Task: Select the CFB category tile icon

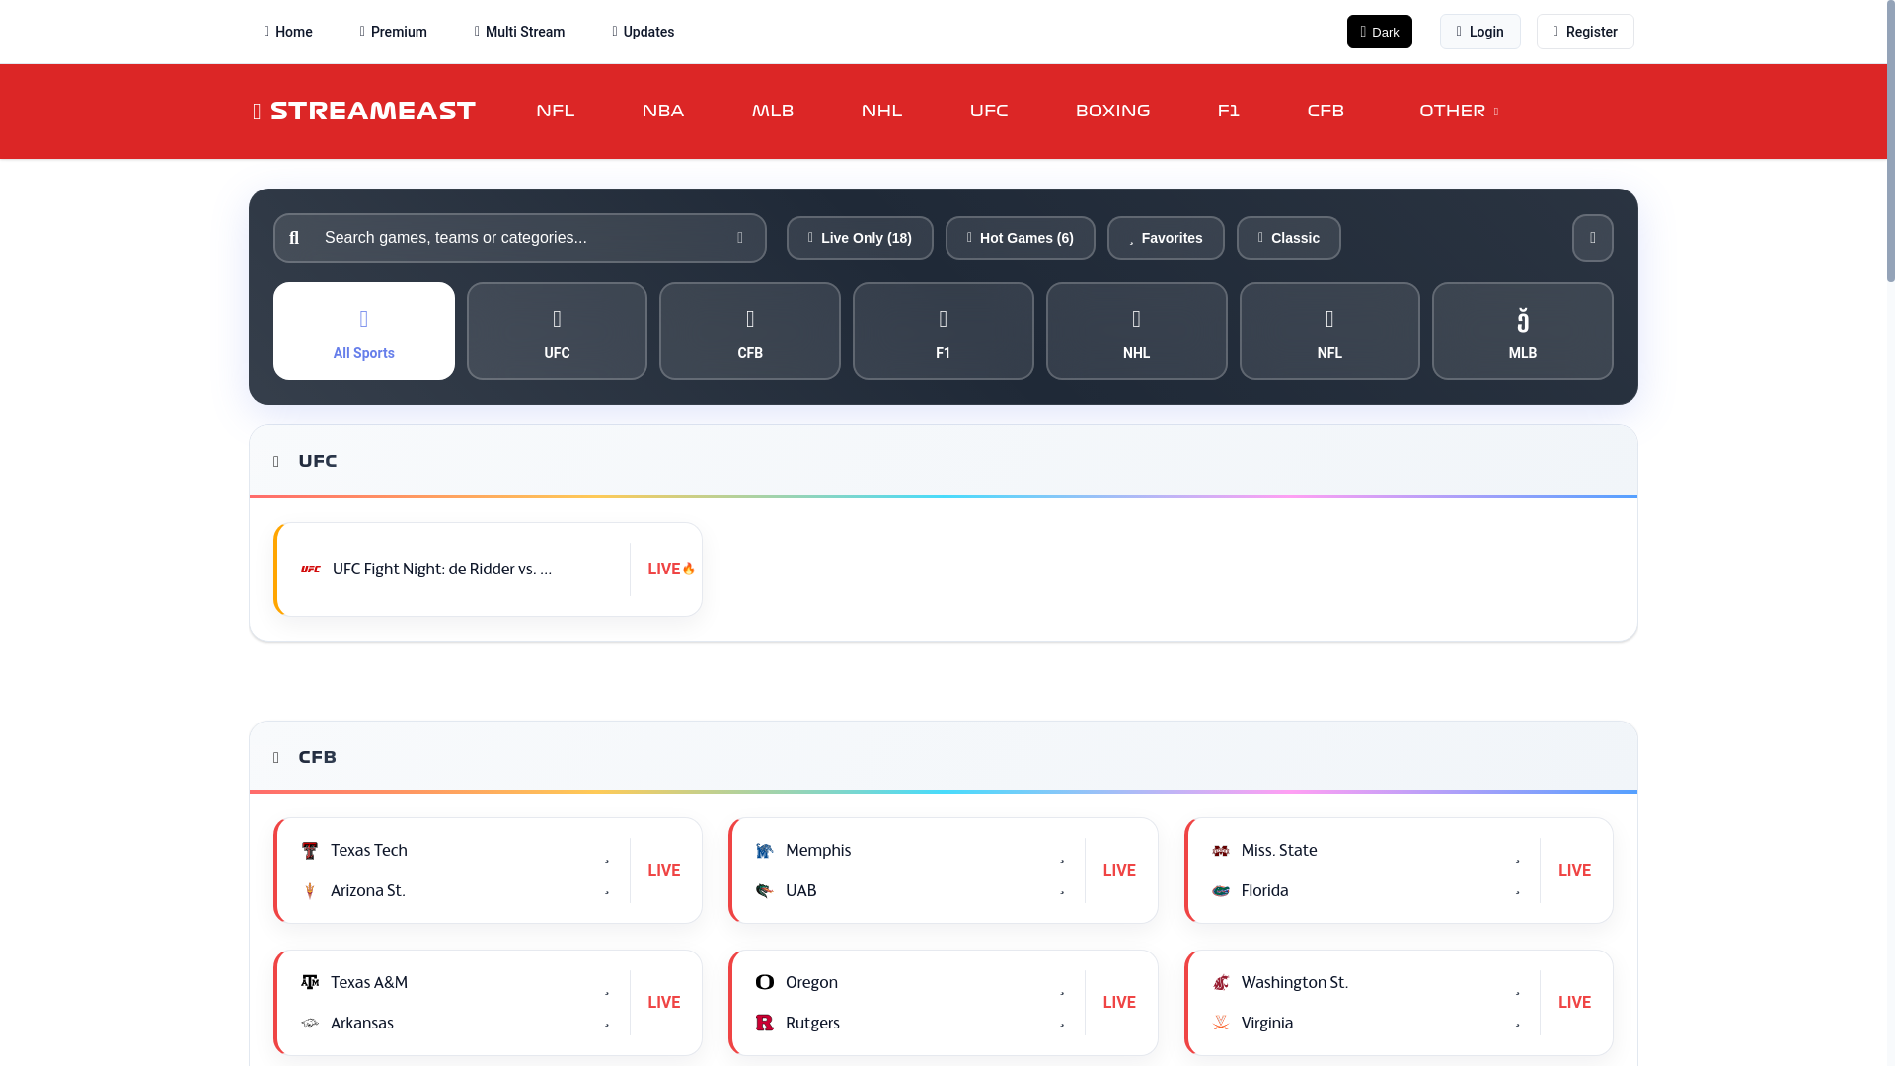Action: tap(750, 319)
